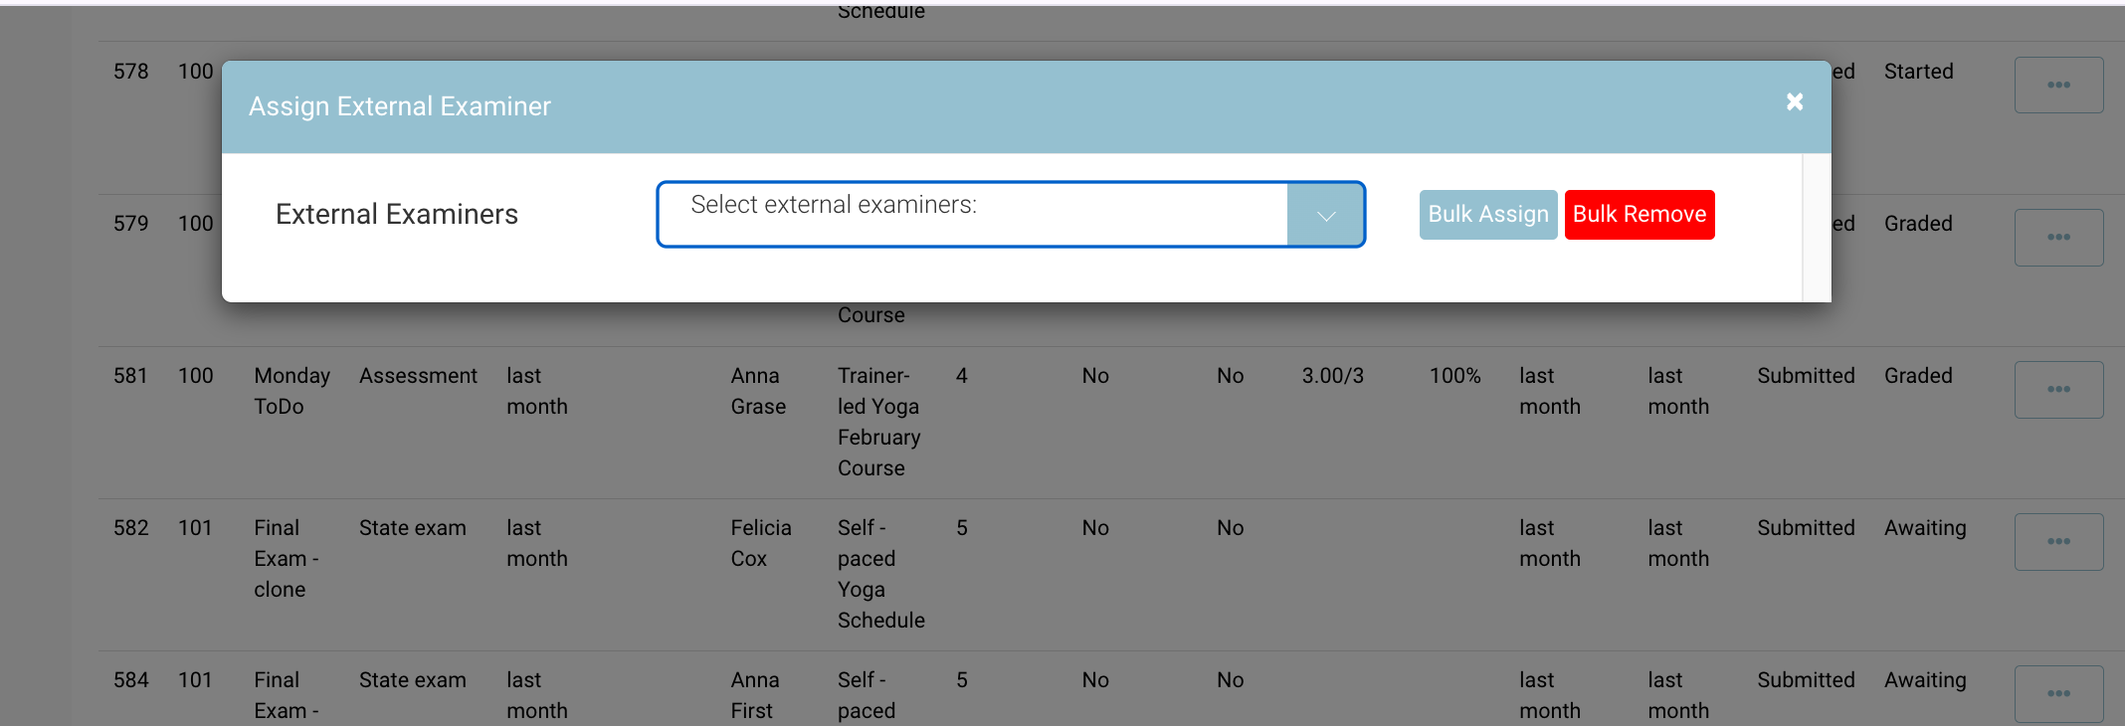
Task: Click the Awaiting status in row 582
Action: pyautogui.click(x=1924, y=528)
